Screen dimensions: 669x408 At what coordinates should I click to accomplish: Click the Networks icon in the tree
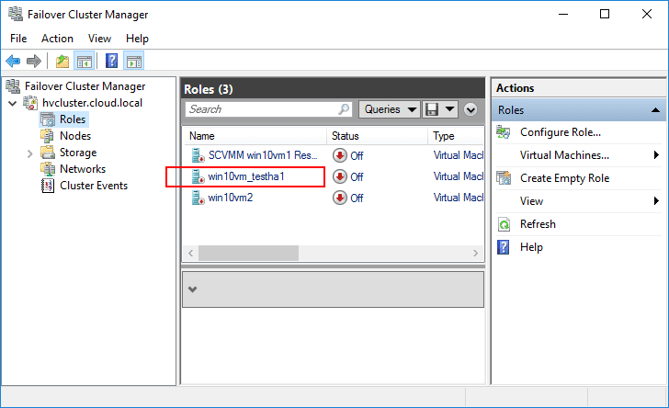tap(48, 169)
